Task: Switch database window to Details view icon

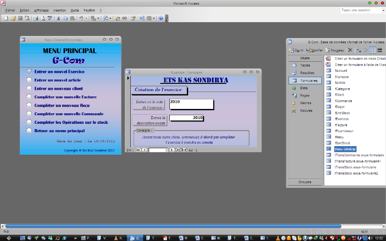Action: 380,50
